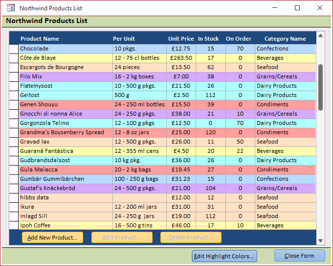Viewport: 333px width, 266px height.
Task: Click the Edit Product button
Action: [x=122, y=238]
